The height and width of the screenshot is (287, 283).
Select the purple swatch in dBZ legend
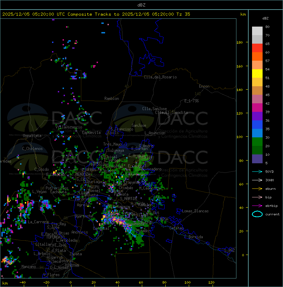(257, 116)
